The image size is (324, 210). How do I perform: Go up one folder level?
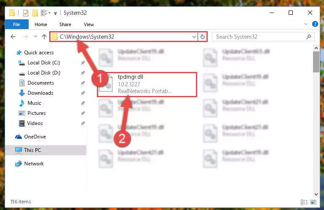44,37
